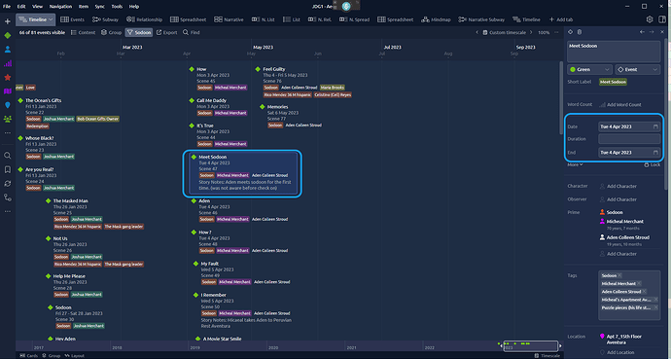Click the trash delete icon in inspector header
Image resolution: width=671 pixels, height=359 pixels.
point(580,32)
